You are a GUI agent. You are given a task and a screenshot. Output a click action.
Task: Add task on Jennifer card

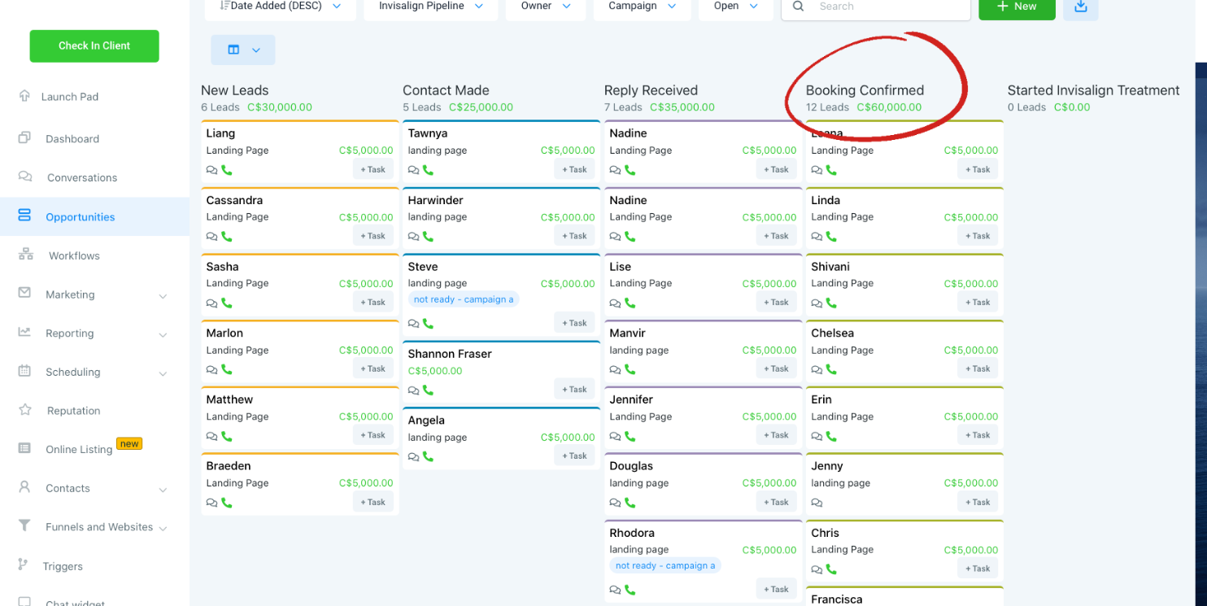point(777,435)
